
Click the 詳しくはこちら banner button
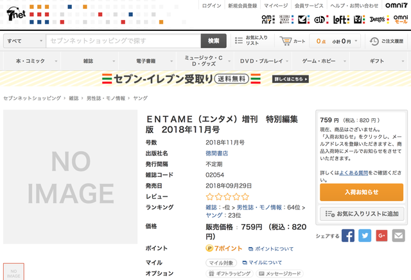[x=290, y=79]
